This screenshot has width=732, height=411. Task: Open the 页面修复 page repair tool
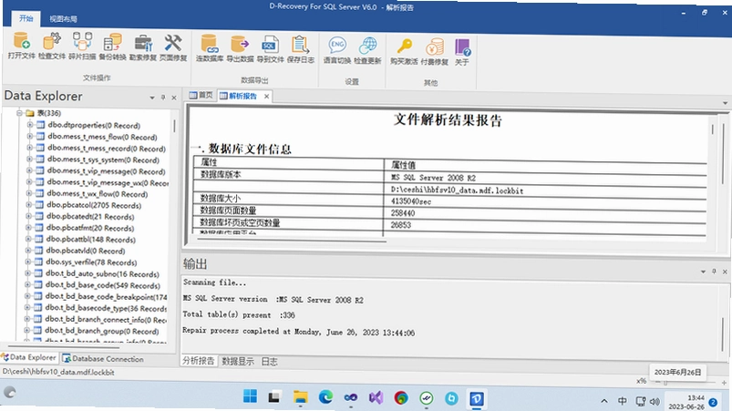coord(173,47)
